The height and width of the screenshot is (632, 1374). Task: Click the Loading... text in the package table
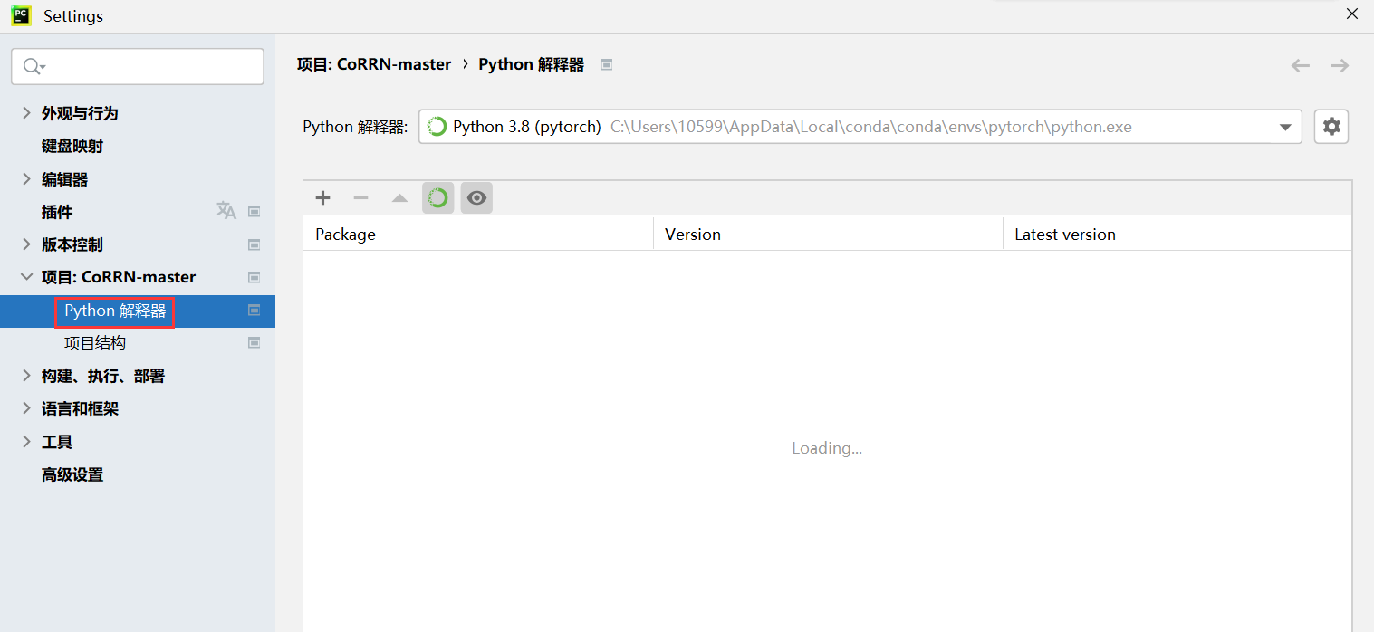click(827, 448)
